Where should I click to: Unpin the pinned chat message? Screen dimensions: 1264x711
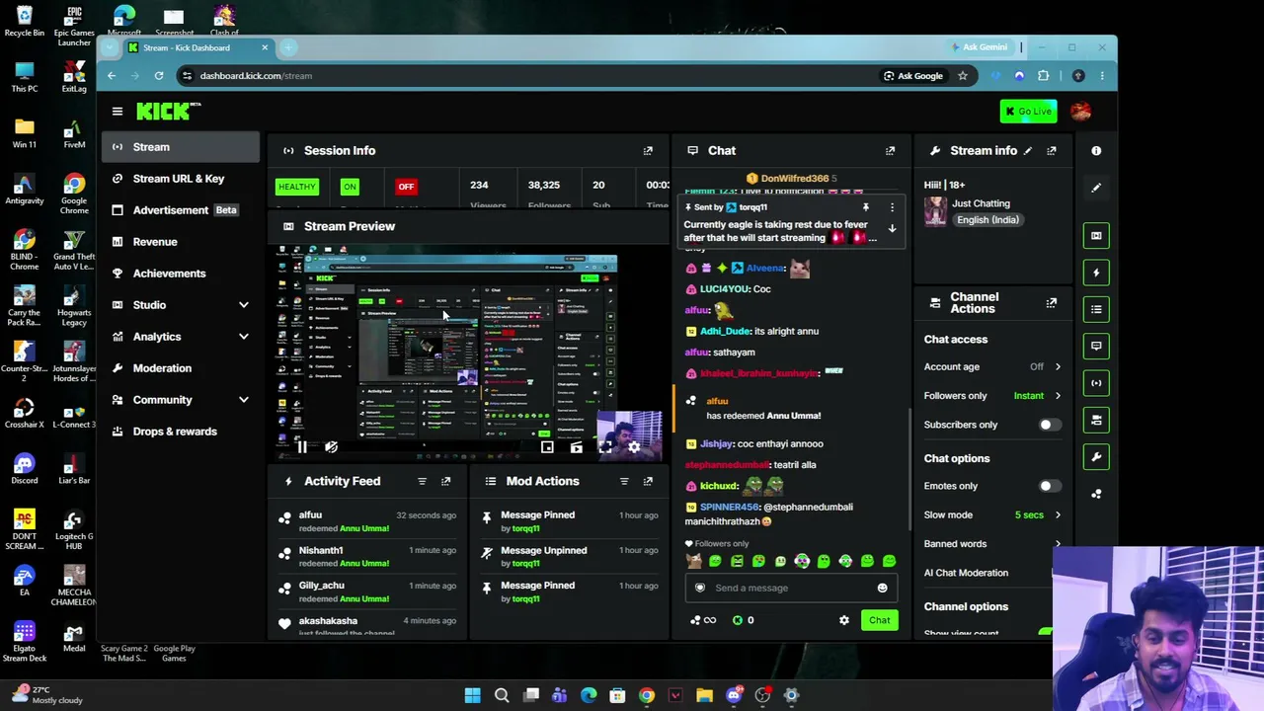(866, 207)
